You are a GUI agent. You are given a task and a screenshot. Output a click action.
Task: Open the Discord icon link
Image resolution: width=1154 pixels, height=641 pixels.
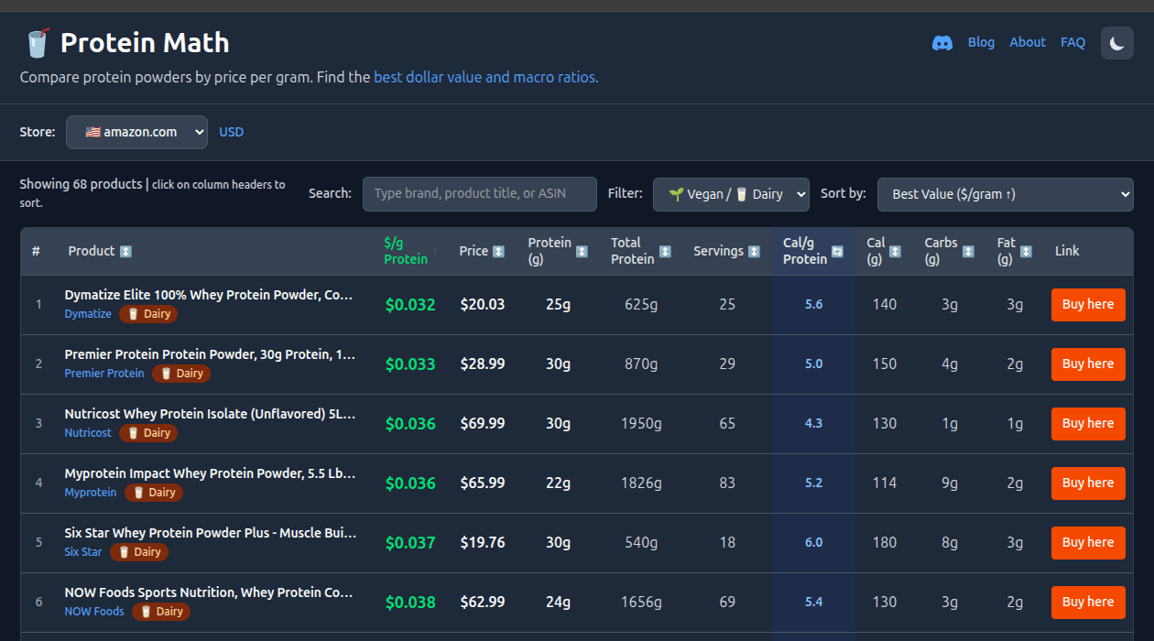pyautogui.click(x=942, y=43)
